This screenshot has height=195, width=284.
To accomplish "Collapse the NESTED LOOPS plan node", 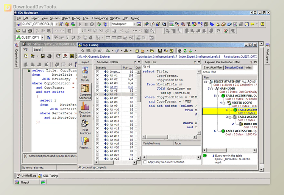I will tap(224, 103).
